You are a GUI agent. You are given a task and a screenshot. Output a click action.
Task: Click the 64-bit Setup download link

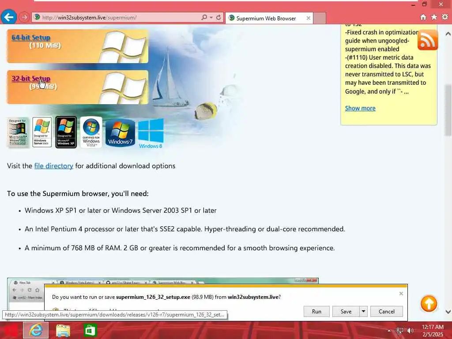[x=31, y=38]
